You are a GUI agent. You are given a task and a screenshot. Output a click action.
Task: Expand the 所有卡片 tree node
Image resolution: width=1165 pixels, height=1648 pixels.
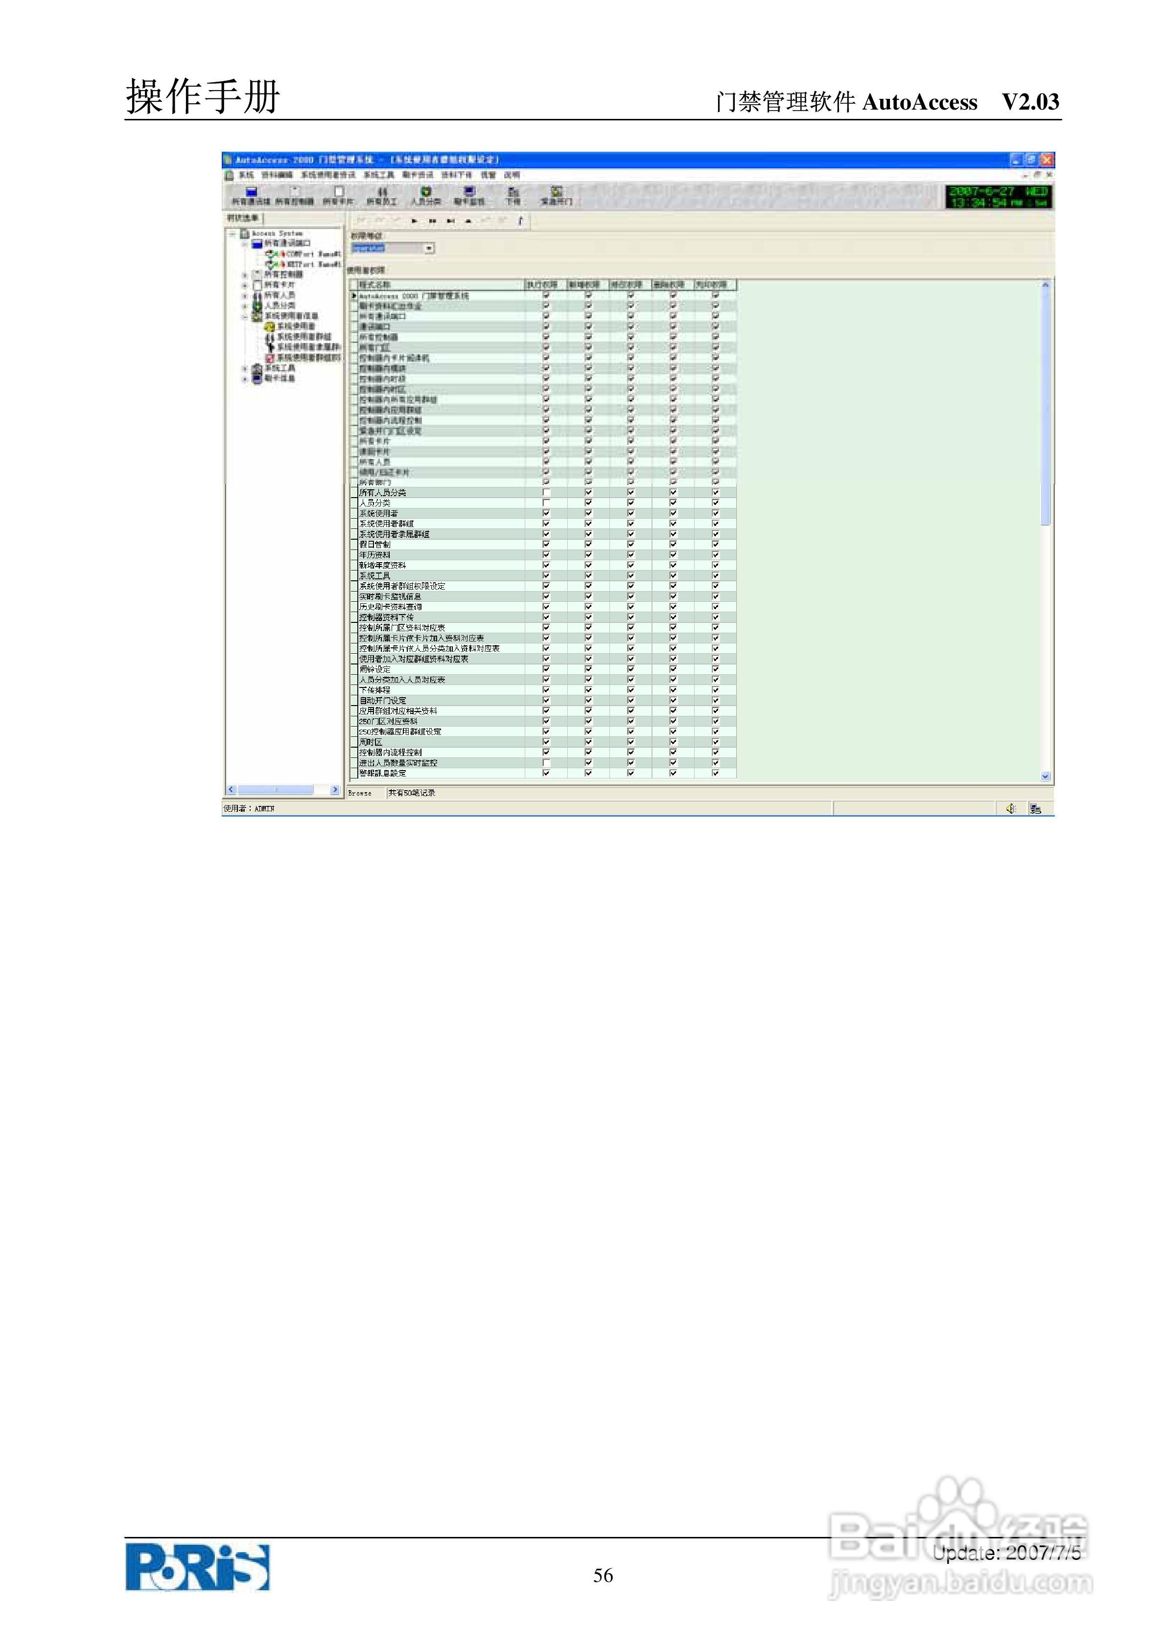click(245, 286)
